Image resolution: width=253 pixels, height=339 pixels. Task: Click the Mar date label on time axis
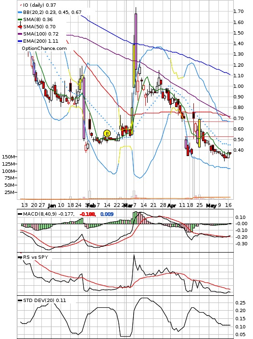(128, 206)
